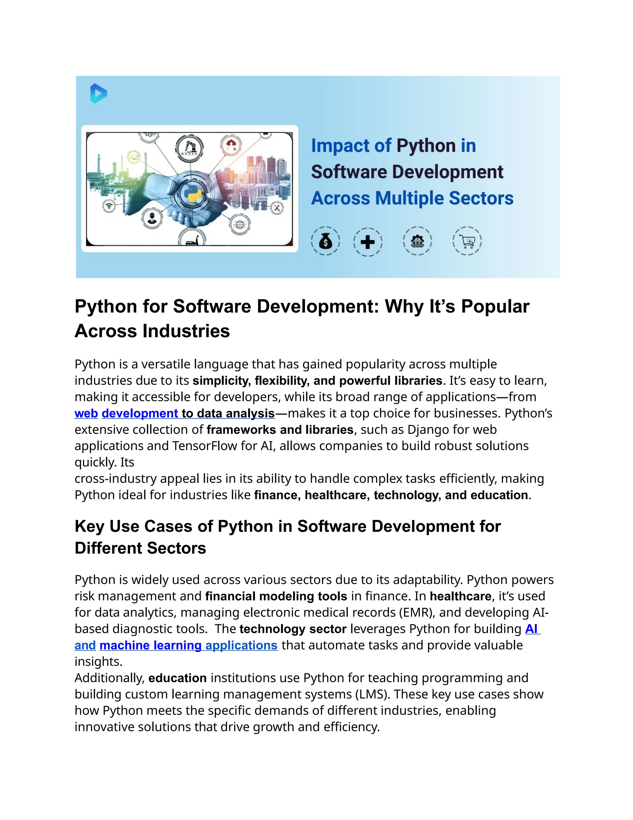Click the "Impact of Python in" banner title
Screen dimensions: 633x820
393,146
